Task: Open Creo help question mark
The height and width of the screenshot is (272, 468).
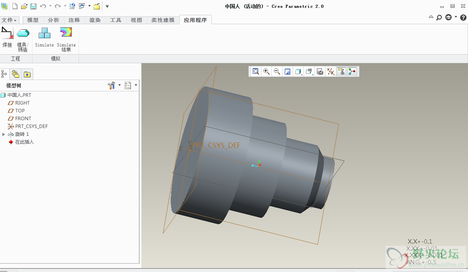Action: tap(463, 18)
